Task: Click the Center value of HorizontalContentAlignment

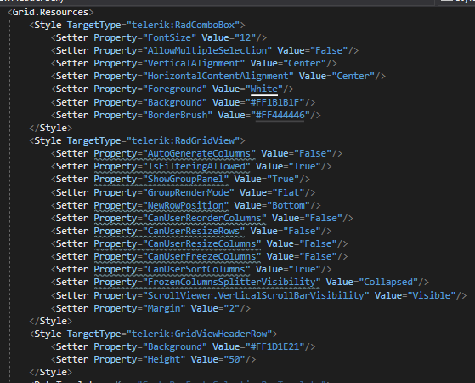Action: pos(353,76)
